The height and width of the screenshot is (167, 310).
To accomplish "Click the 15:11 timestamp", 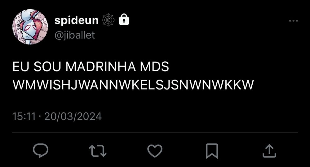I will tap(24, 116).
